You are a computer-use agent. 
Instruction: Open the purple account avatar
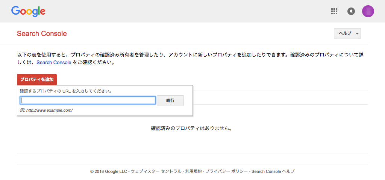click(x=368, y=11)
